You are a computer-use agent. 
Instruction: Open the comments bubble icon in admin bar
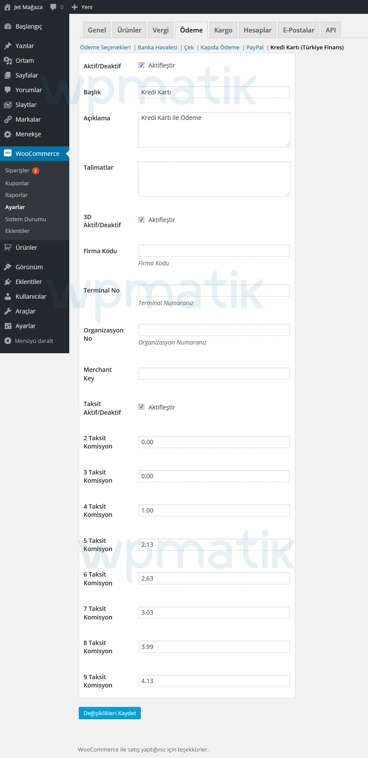click(x=53, y=7)
